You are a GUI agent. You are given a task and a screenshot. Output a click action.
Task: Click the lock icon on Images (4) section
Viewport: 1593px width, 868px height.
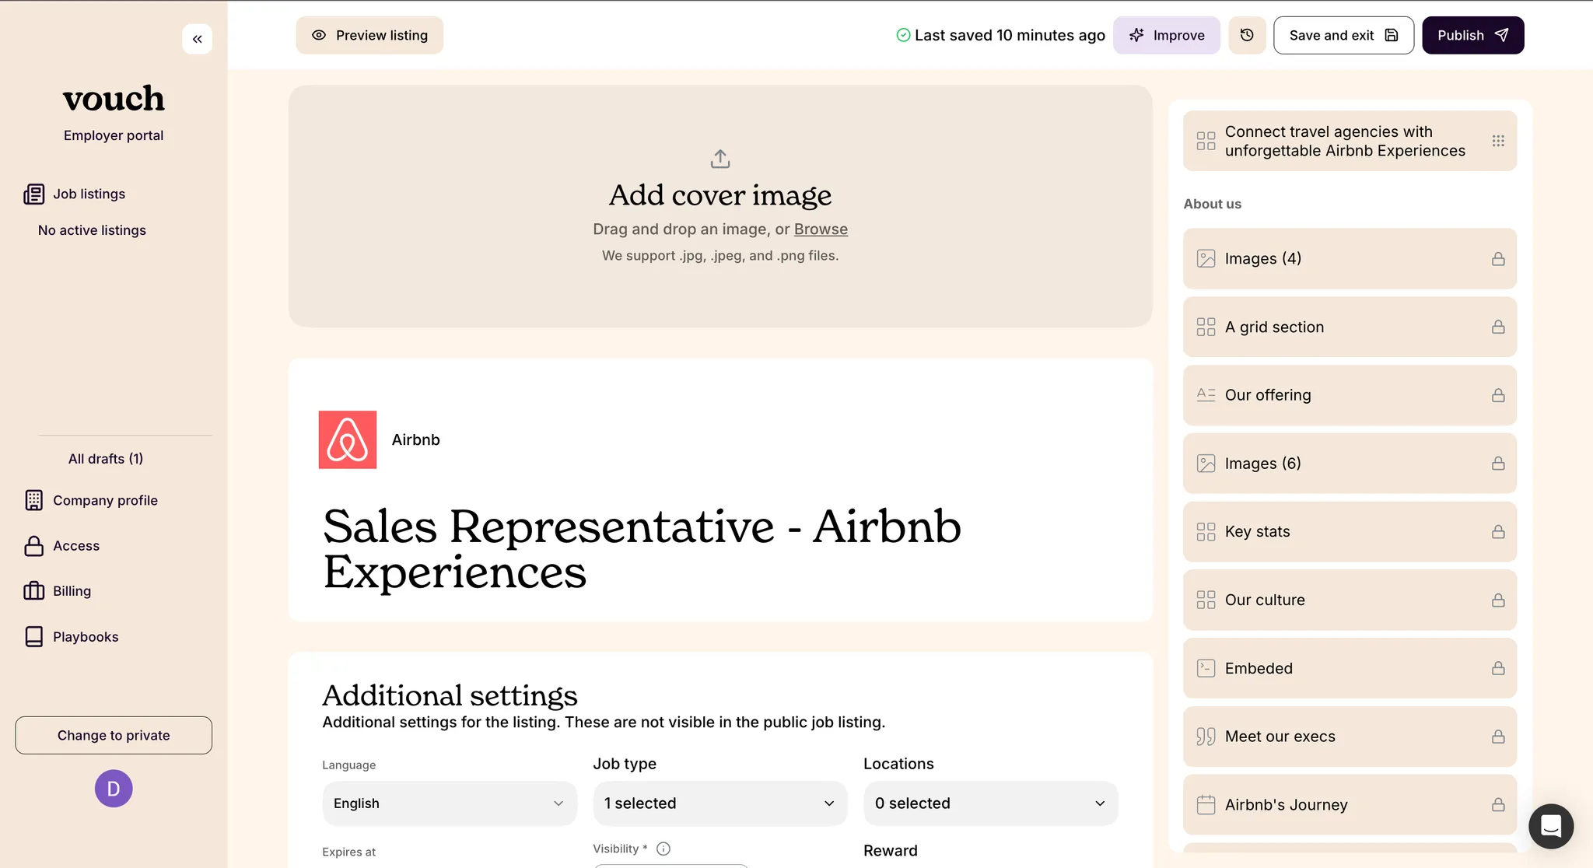click(x=1498, y=259)
